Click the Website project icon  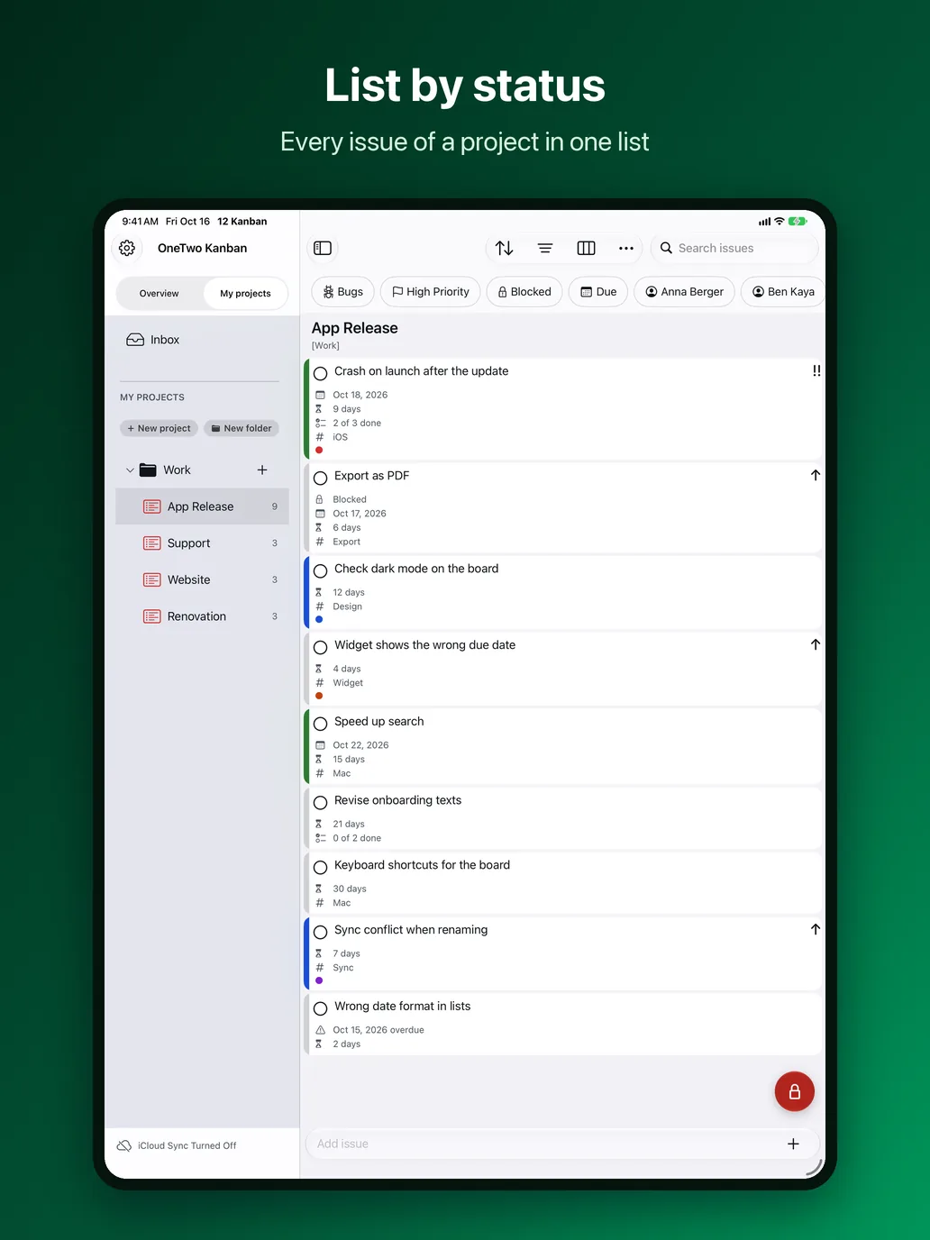pos(152,579)
